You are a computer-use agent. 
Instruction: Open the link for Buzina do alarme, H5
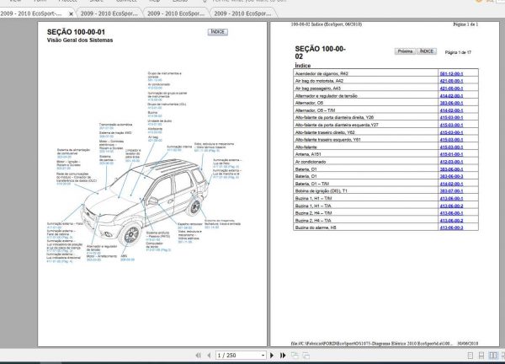(451, 228)
